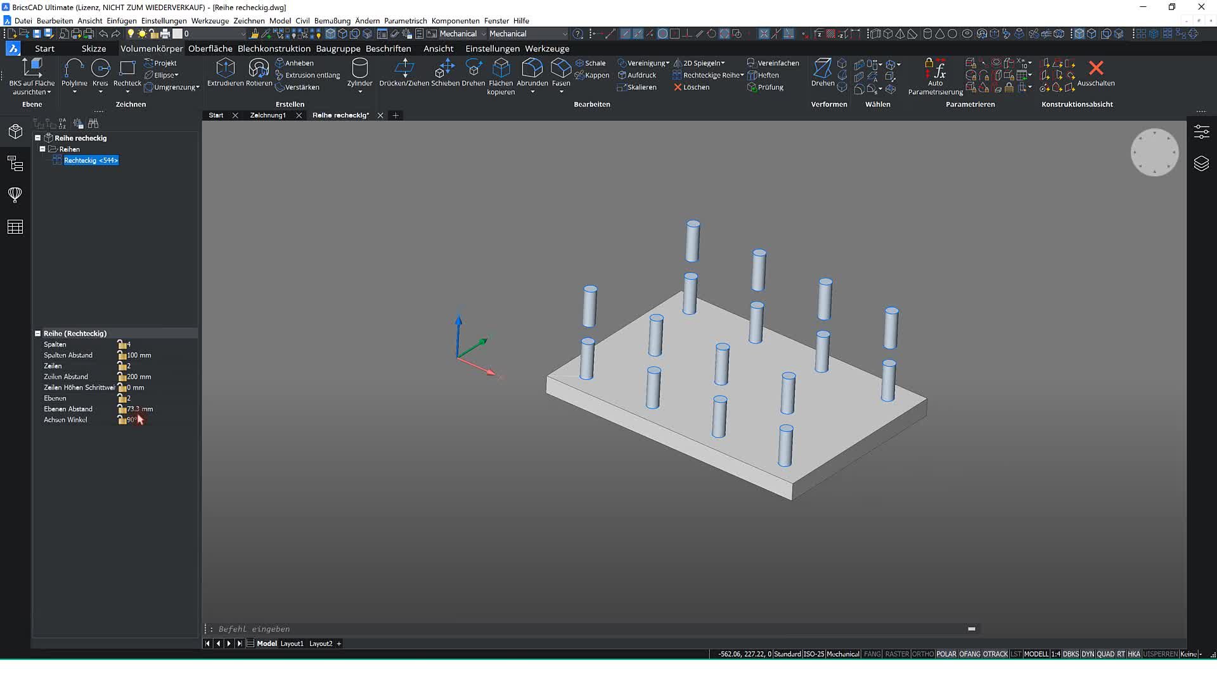Screen dimensions: 1217x684
Task: Activate the Drücken/Ziehen tool
Action: point(404,73)
